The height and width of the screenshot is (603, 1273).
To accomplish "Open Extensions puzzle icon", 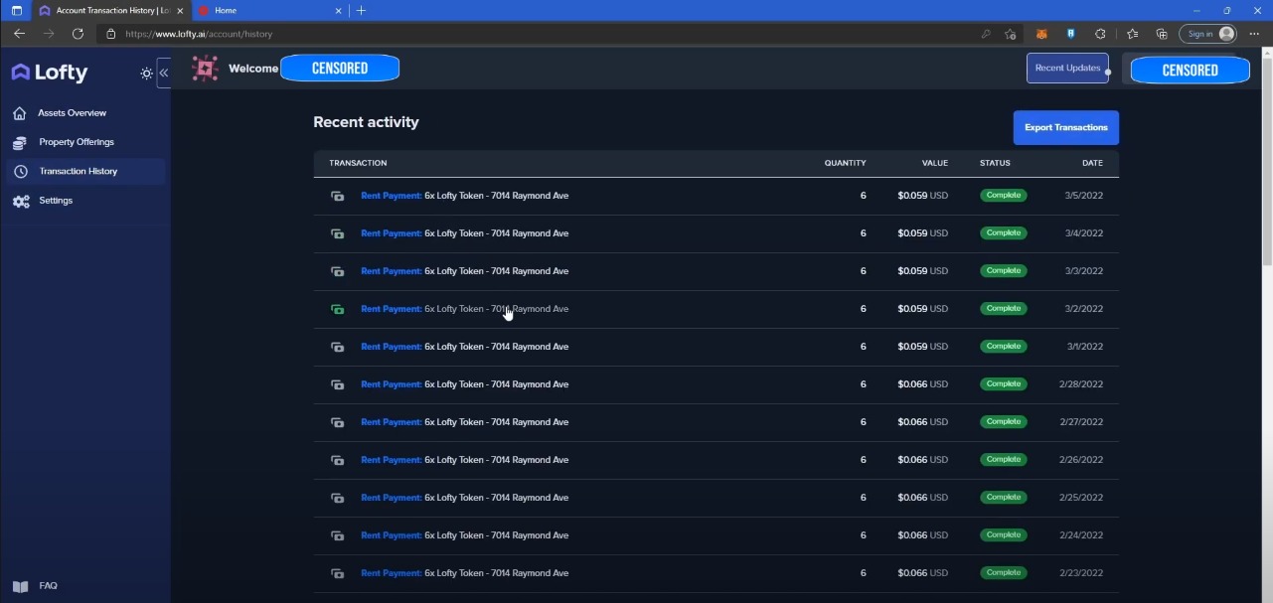I will pos(1101,34).
